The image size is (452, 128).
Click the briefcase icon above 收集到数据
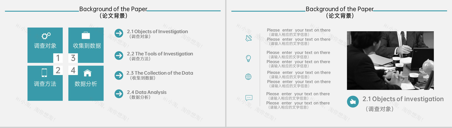(x=86, y=36)
